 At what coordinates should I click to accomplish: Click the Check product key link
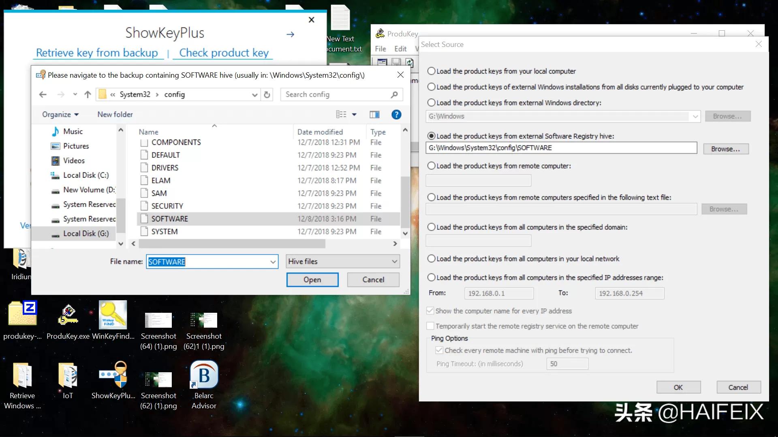[x=224, y=53]
